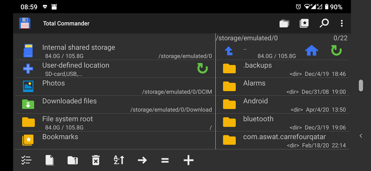The height and width of the screenshot is (171, 371).
Task: Tap the copy/new file icon in bottom toolbar
Action: [x=49, y=160]
